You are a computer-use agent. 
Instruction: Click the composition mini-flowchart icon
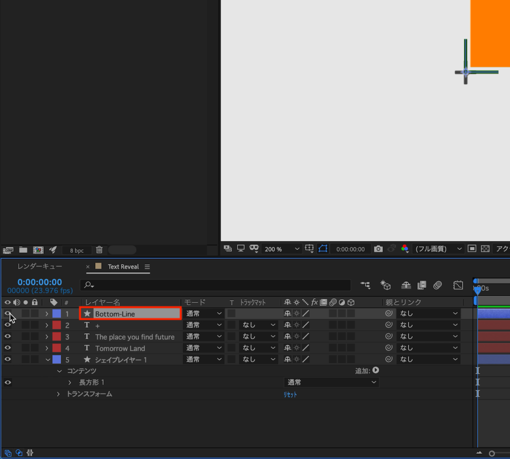(366, 285)
